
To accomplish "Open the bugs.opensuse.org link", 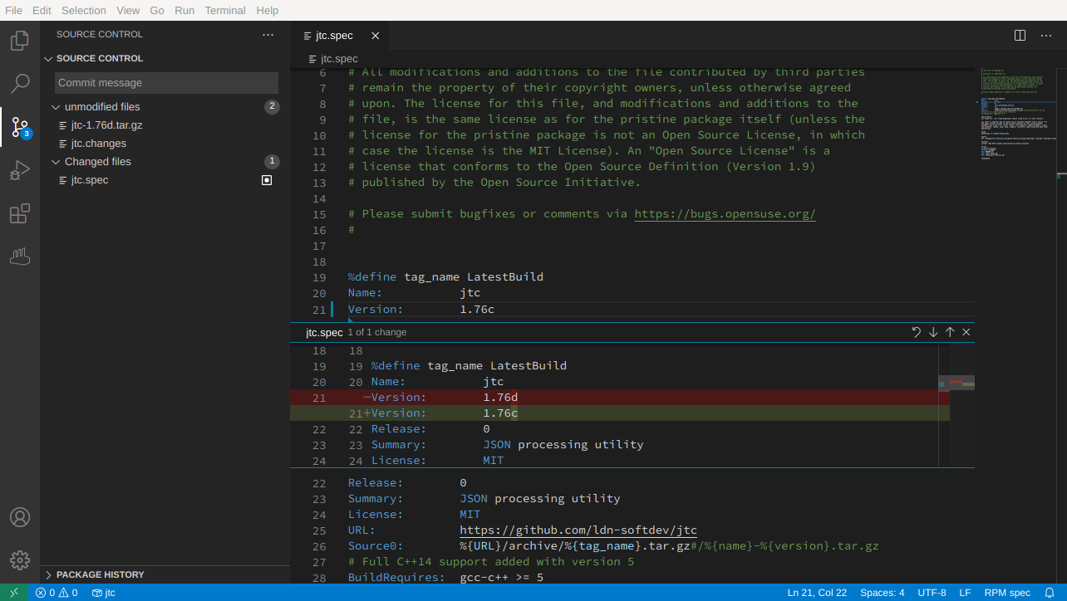I will tap(724, 213).
